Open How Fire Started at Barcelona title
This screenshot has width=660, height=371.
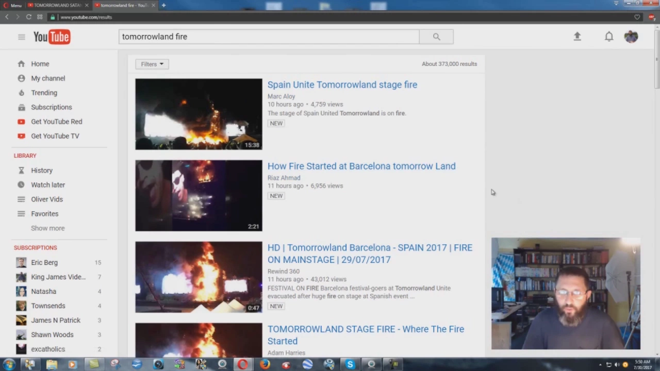(x=361, y=166)
